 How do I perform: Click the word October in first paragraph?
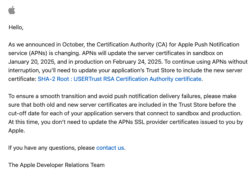(74, 44)
